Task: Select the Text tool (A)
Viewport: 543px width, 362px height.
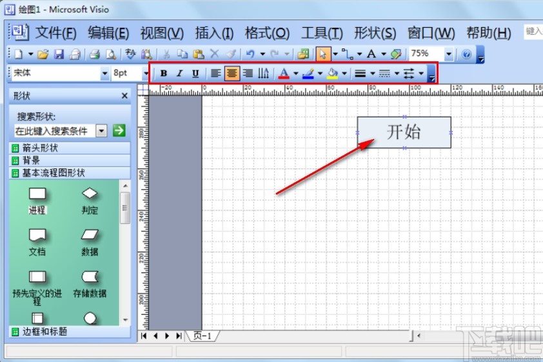Action: 371,54
